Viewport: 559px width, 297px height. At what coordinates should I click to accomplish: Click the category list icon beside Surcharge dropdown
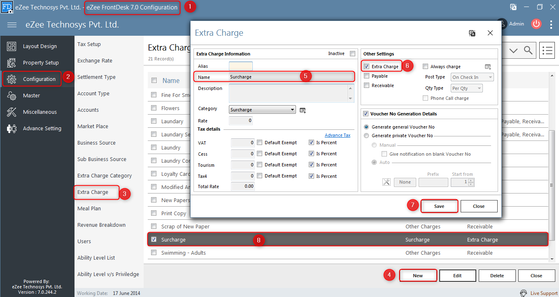point(303,110)
